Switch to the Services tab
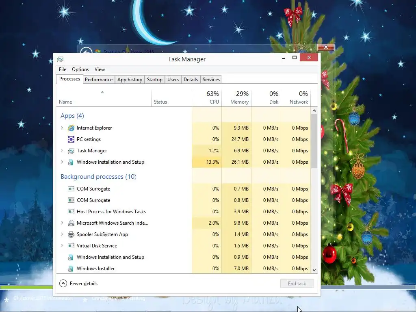The image size is (416, 312). click(211, 80)
